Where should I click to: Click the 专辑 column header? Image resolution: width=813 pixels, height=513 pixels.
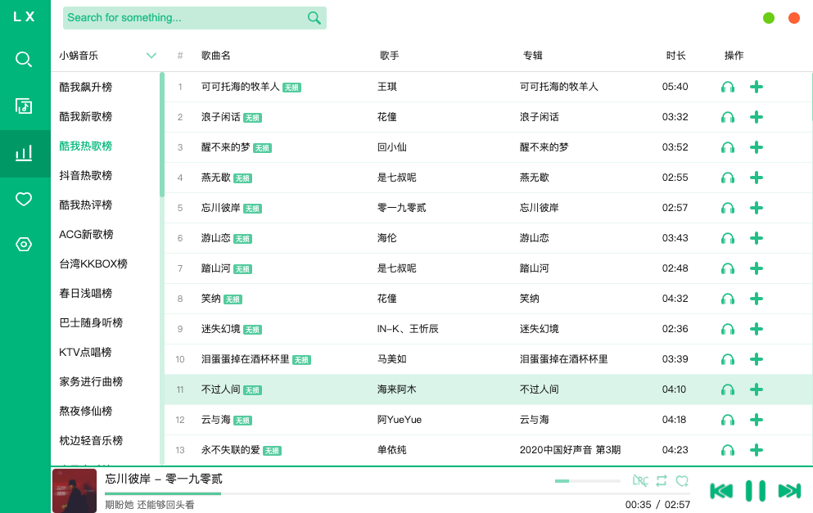pyautogui.click(x=532, y=56)
